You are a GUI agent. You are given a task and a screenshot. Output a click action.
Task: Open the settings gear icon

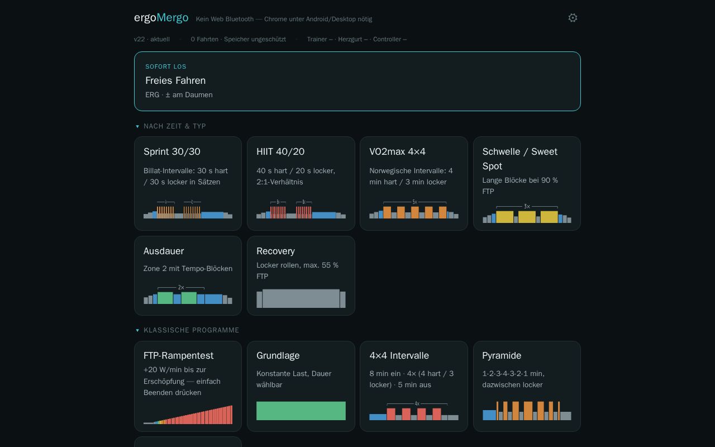coord(573,18)
